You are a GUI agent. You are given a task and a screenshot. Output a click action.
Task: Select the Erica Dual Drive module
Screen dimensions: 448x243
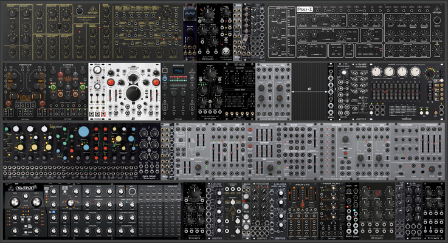(x=150, y=151)
